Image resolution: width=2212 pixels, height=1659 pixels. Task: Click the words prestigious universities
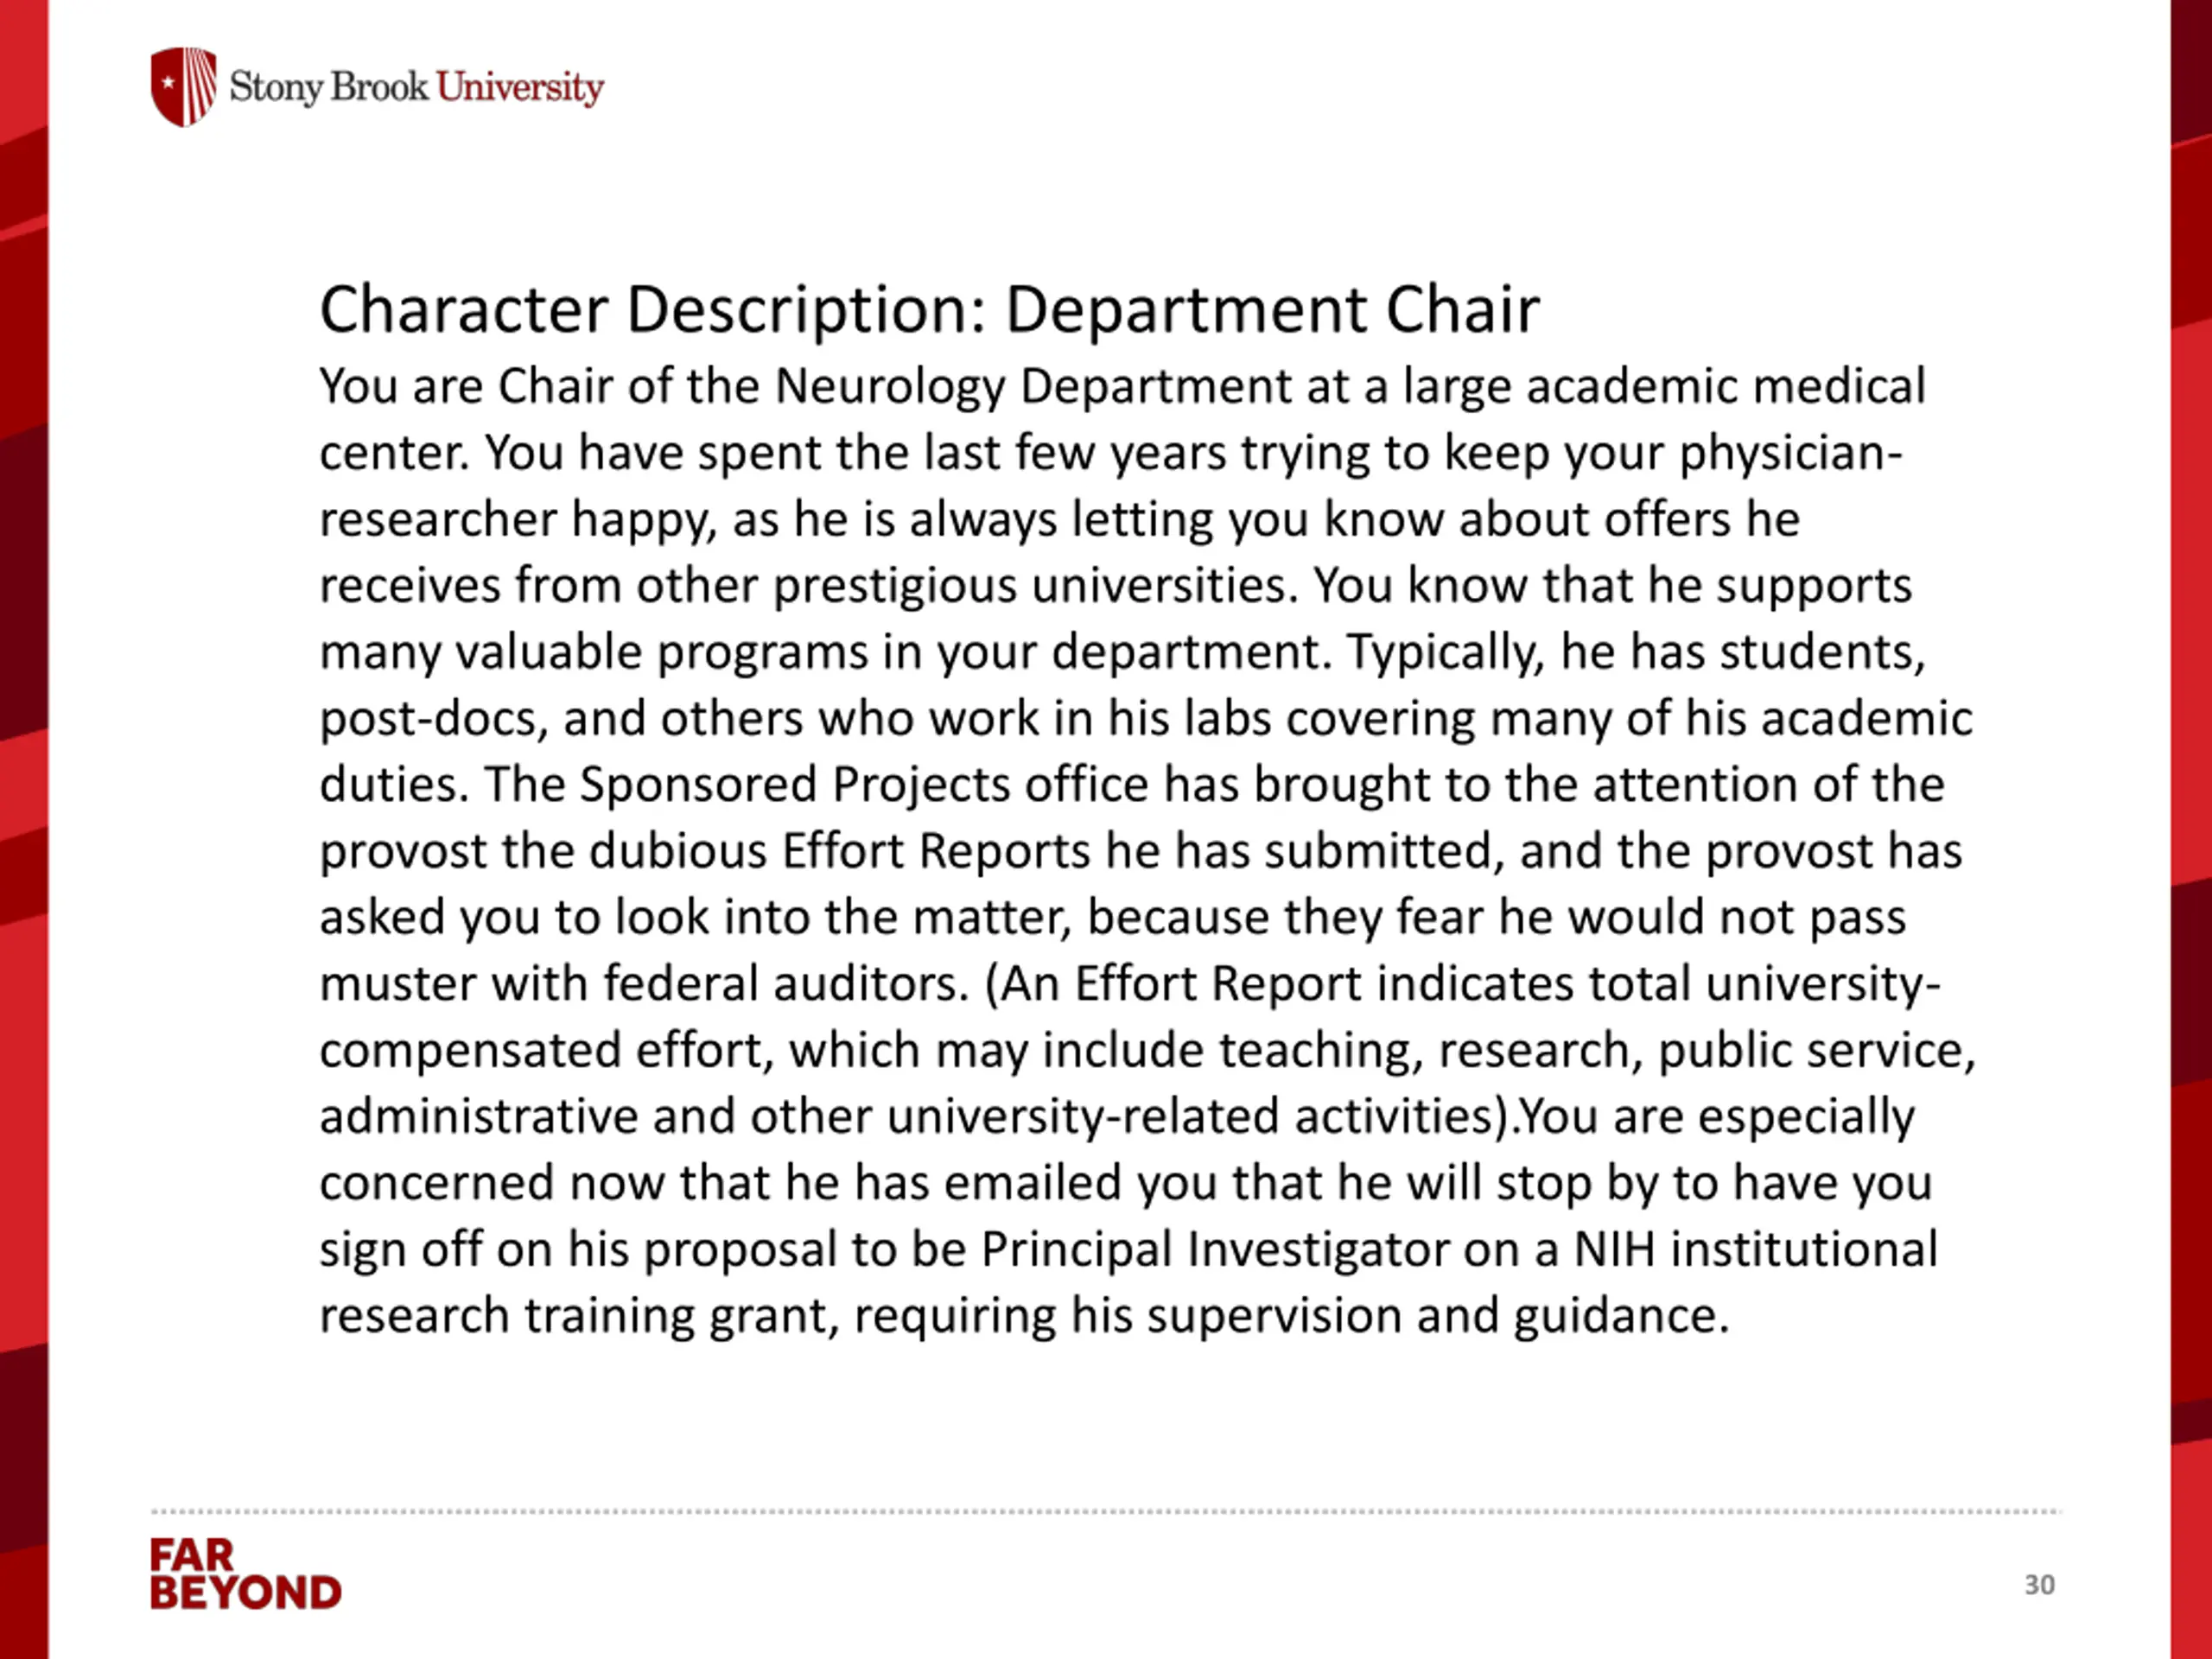coord(1035,586)
